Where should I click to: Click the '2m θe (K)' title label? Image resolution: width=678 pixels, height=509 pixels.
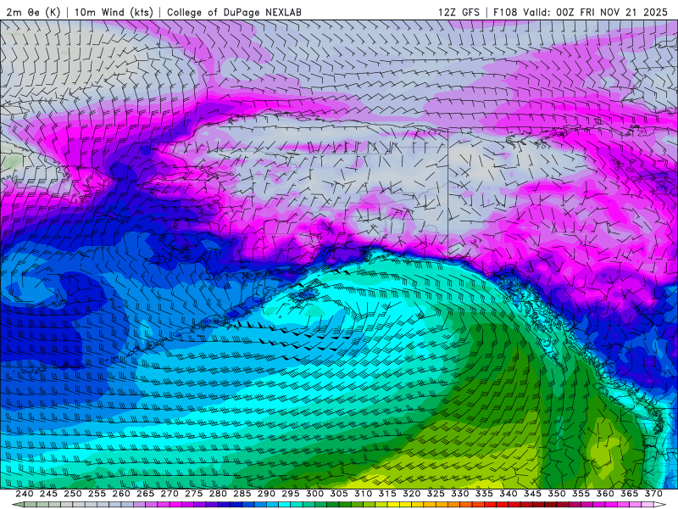coord(33,12)
